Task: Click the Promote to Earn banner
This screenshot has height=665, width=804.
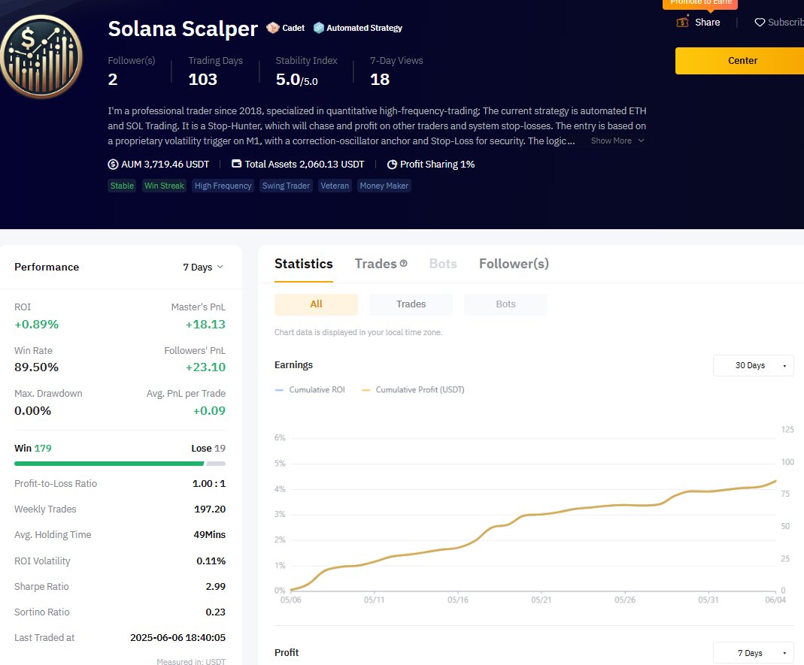Action: click(700, 3)
